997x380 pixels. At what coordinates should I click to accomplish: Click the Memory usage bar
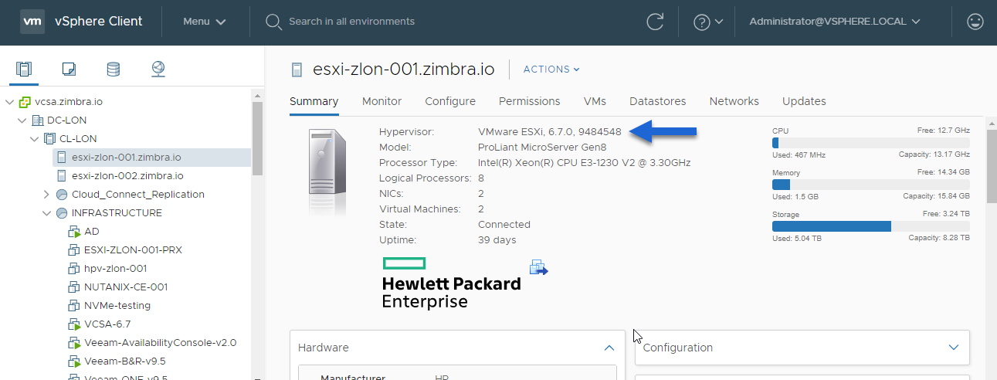(870, 185)
